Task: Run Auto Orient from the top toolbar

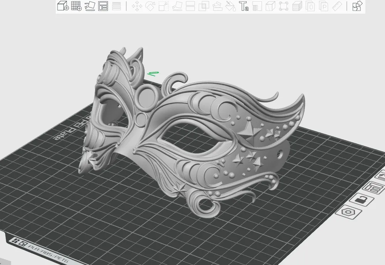Action: (x=90, y=6)
